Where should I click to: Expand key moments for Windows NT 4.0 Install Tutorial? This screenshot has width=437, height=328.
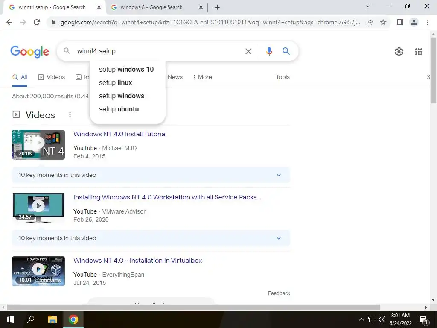pos(151,175)
